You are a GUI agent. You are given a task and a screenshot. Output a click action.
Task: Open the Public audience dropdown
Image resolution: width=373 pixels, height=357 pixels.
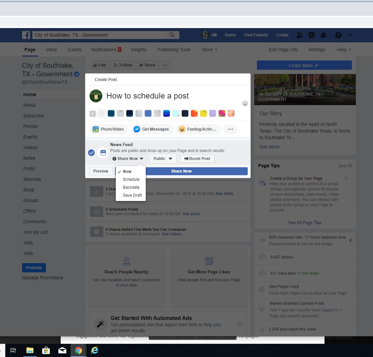(x=163, y=159)
